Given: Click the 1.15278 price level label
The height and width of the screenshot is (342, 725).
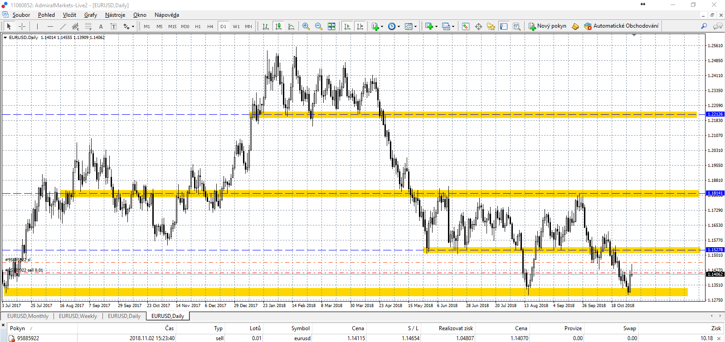Looking at the screenshot, I should (715, 250).
